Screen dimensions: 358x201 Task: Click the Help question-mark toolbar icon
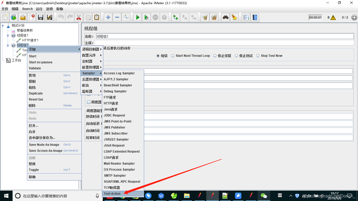[x=255, y=17]
